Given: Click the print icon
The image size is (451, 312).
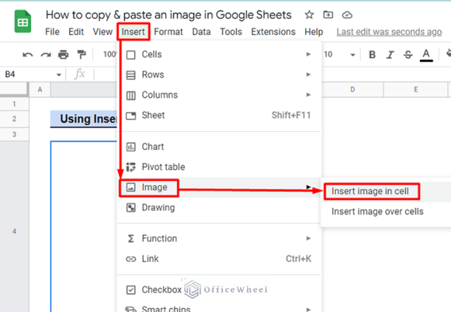Looking at the screenshot, I should [63, 55].
